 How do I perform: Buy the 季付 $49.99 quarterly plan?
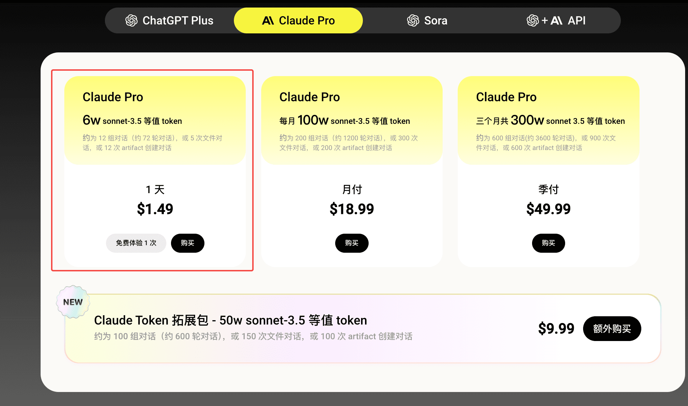[x=548, y=243]
